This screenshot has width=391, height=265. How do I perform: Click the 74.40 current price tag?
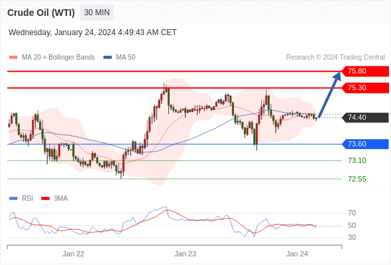[x=365, y=117]
